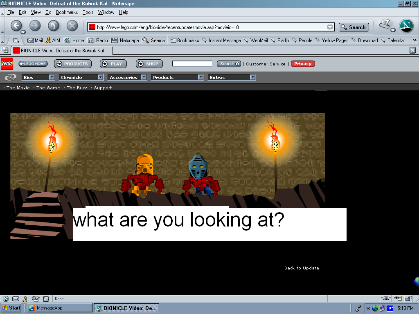
Task: Expand the URL bar history dropdown
Action: click(330, 27)
